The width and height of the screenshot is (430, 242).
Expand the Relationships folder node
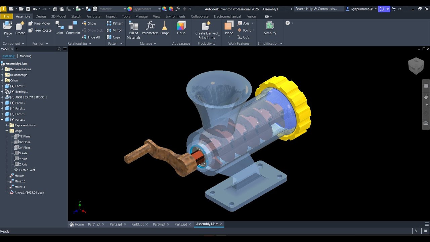[x=2, y=75]
